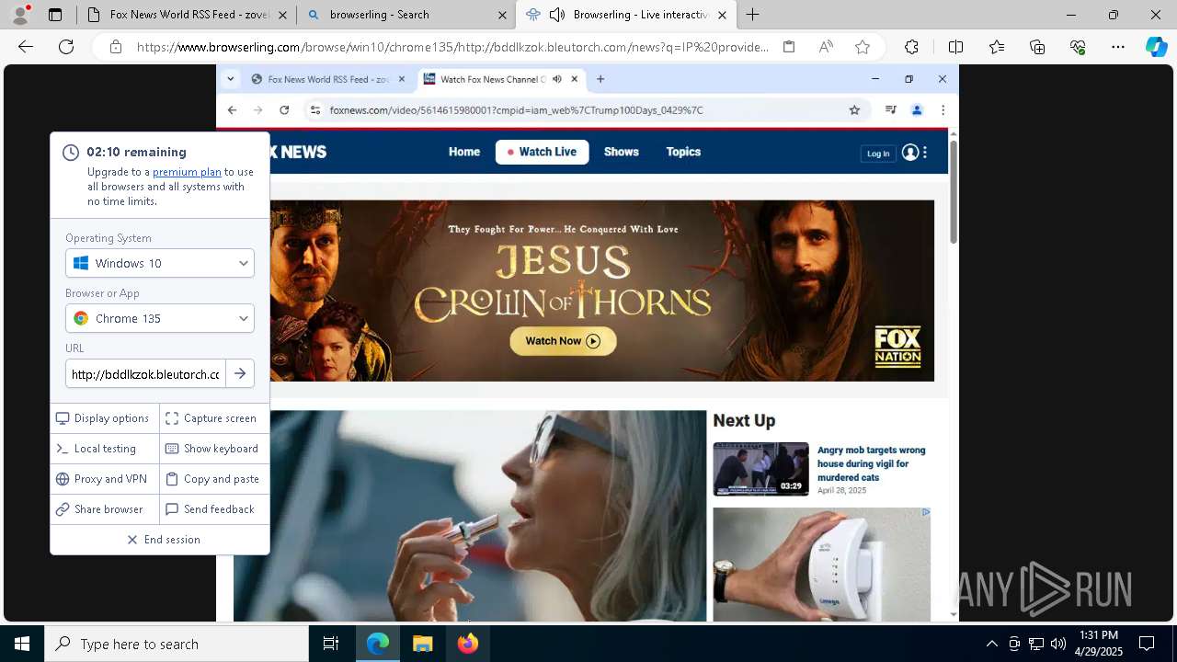Open Edge extensions puzzle icon

(x=911, y=47)
